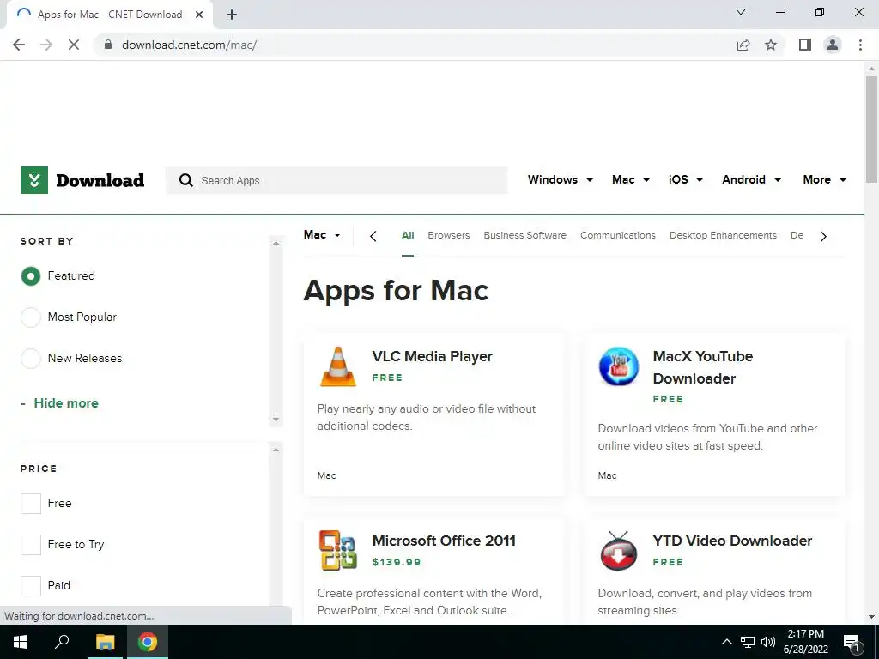This screenshot has height=659, width=879.
Task: Click the price panel scroll up arrow
Action: (276, 450)
